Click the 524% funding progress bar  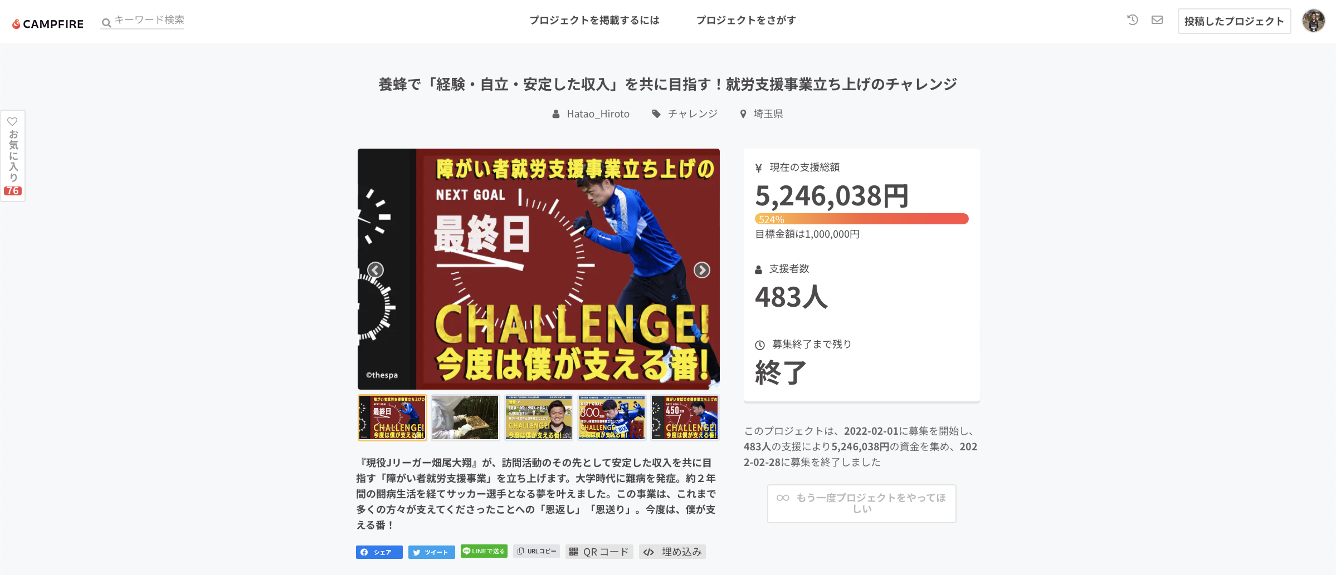pyautogui.click(x=861, y=219)
